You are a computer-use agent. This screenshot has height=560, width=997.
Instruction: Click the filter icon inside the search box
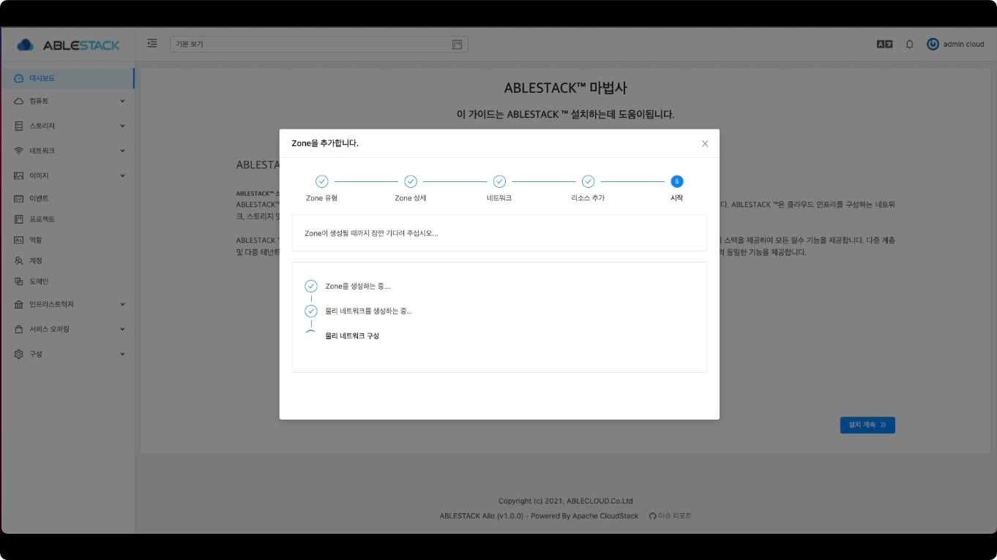[x=457, y=45]
